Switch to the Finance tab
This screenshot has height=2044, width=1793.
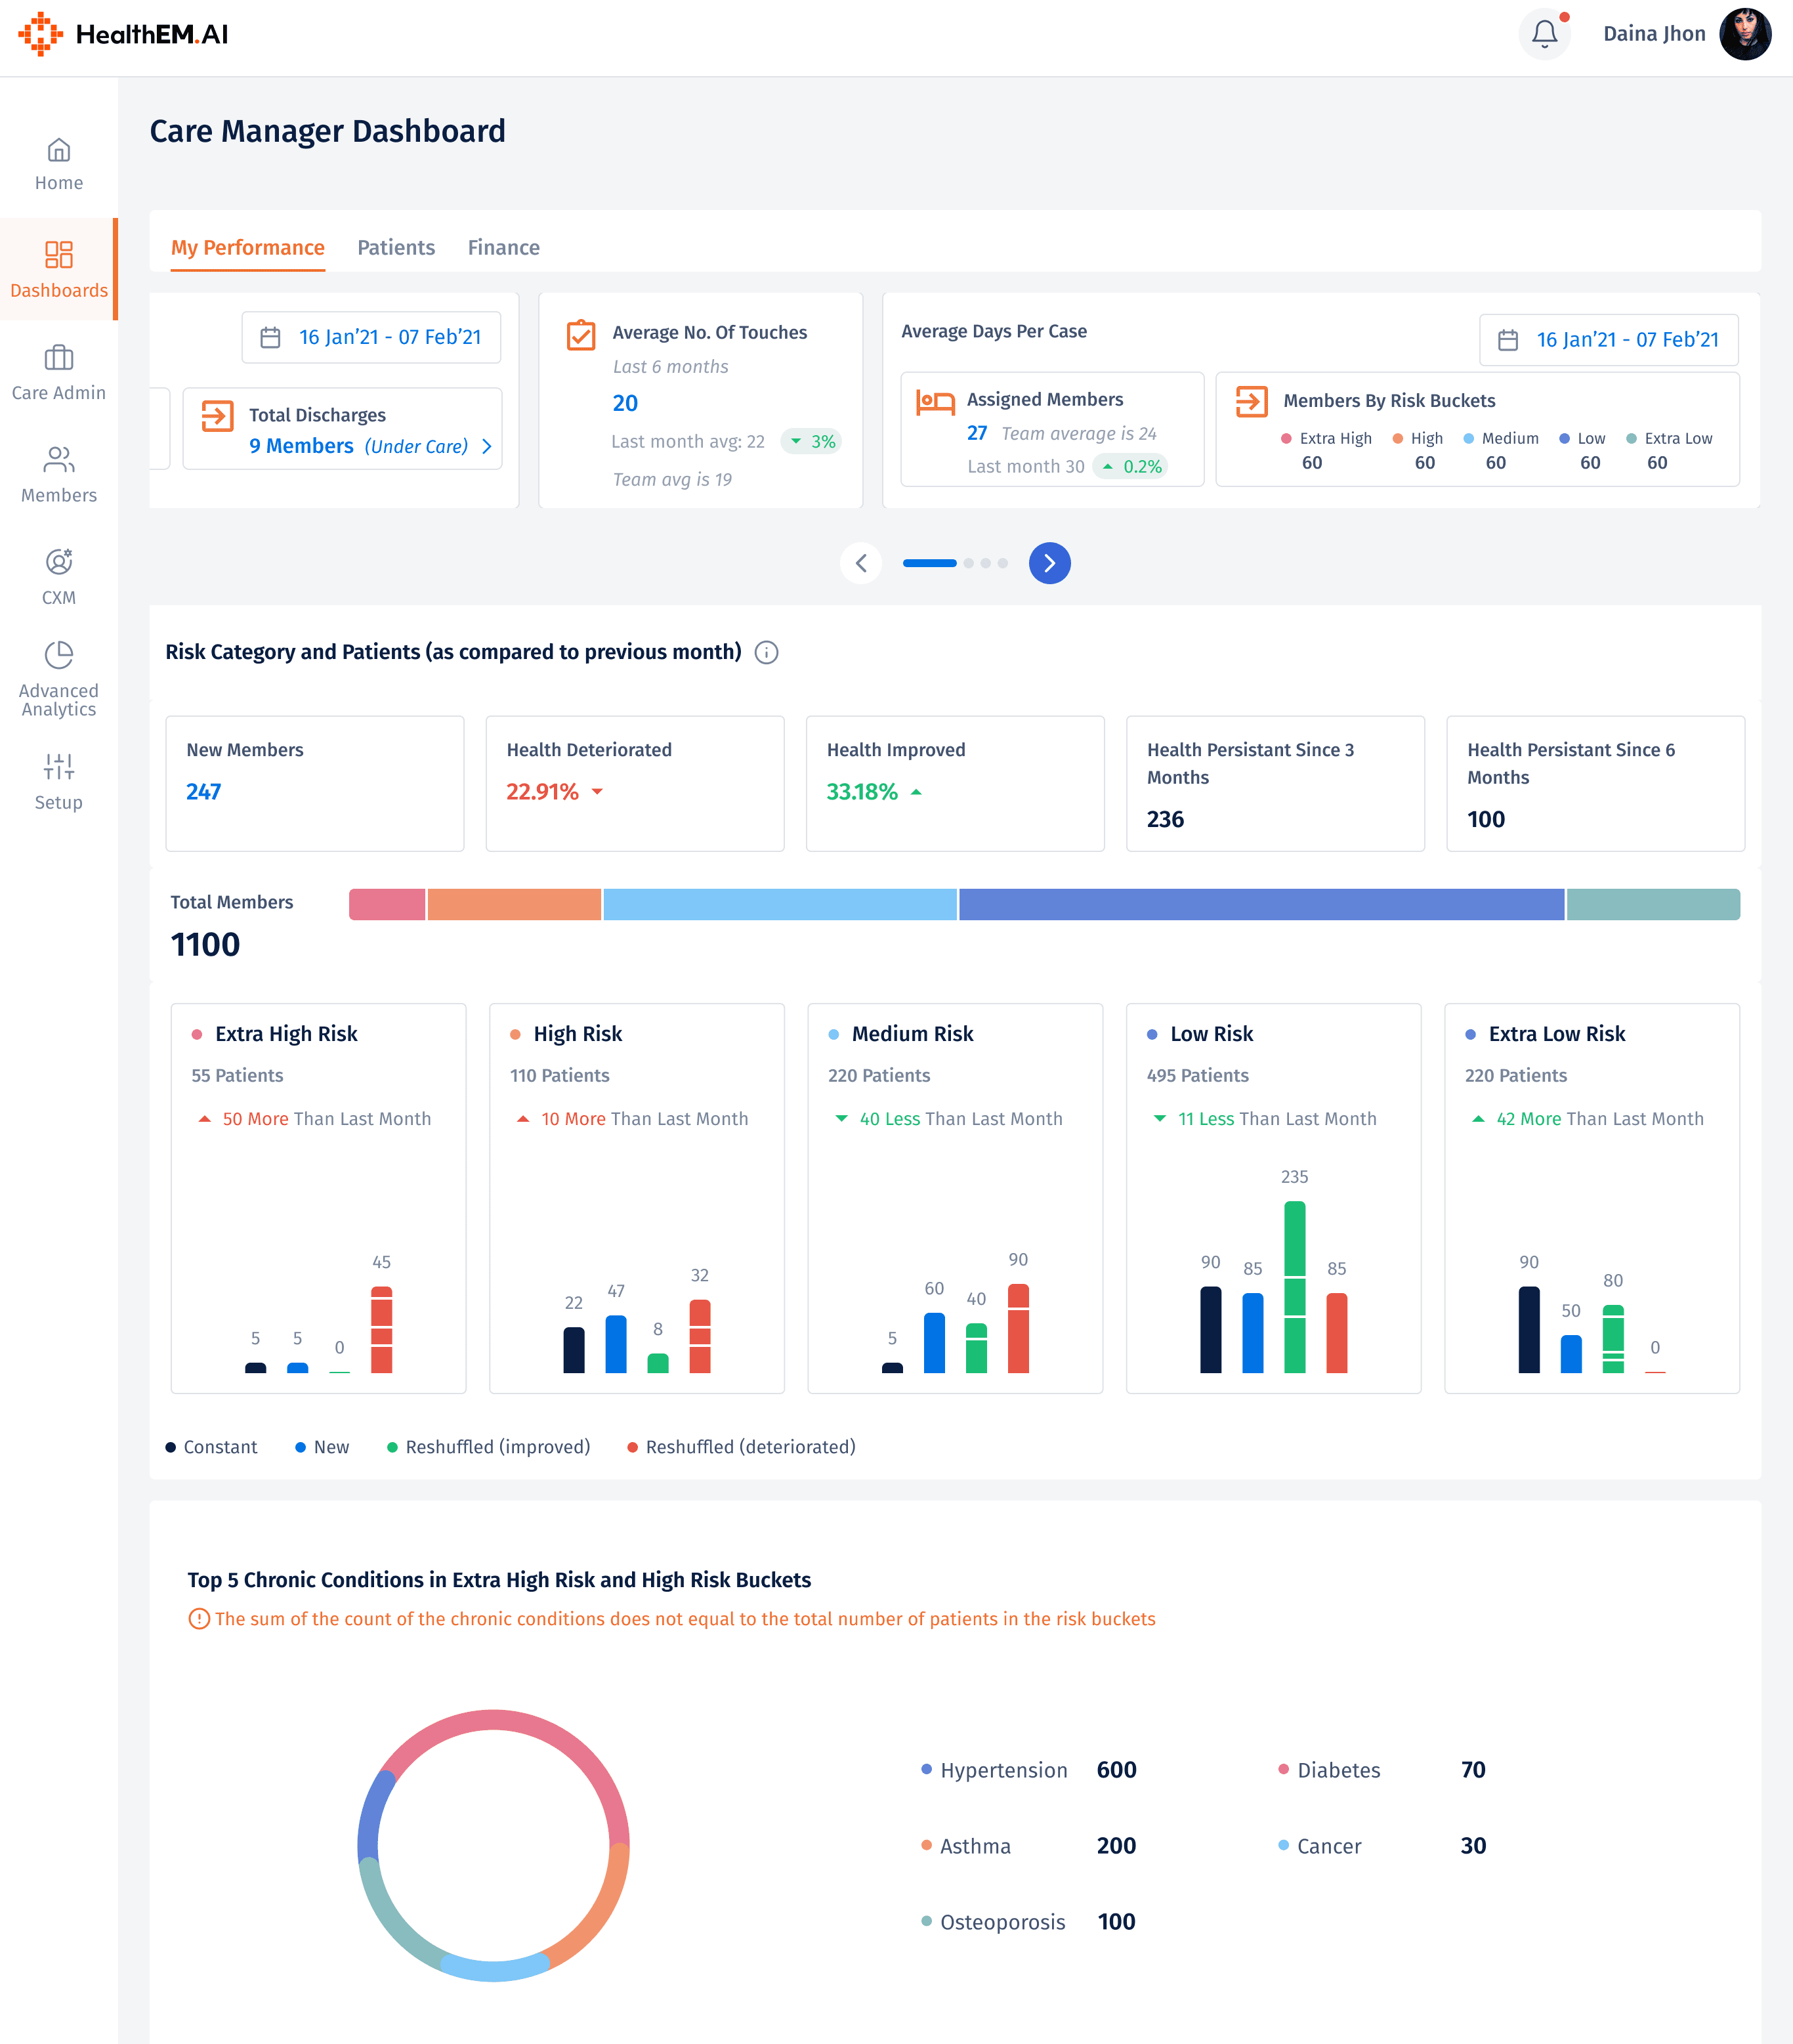503,247
